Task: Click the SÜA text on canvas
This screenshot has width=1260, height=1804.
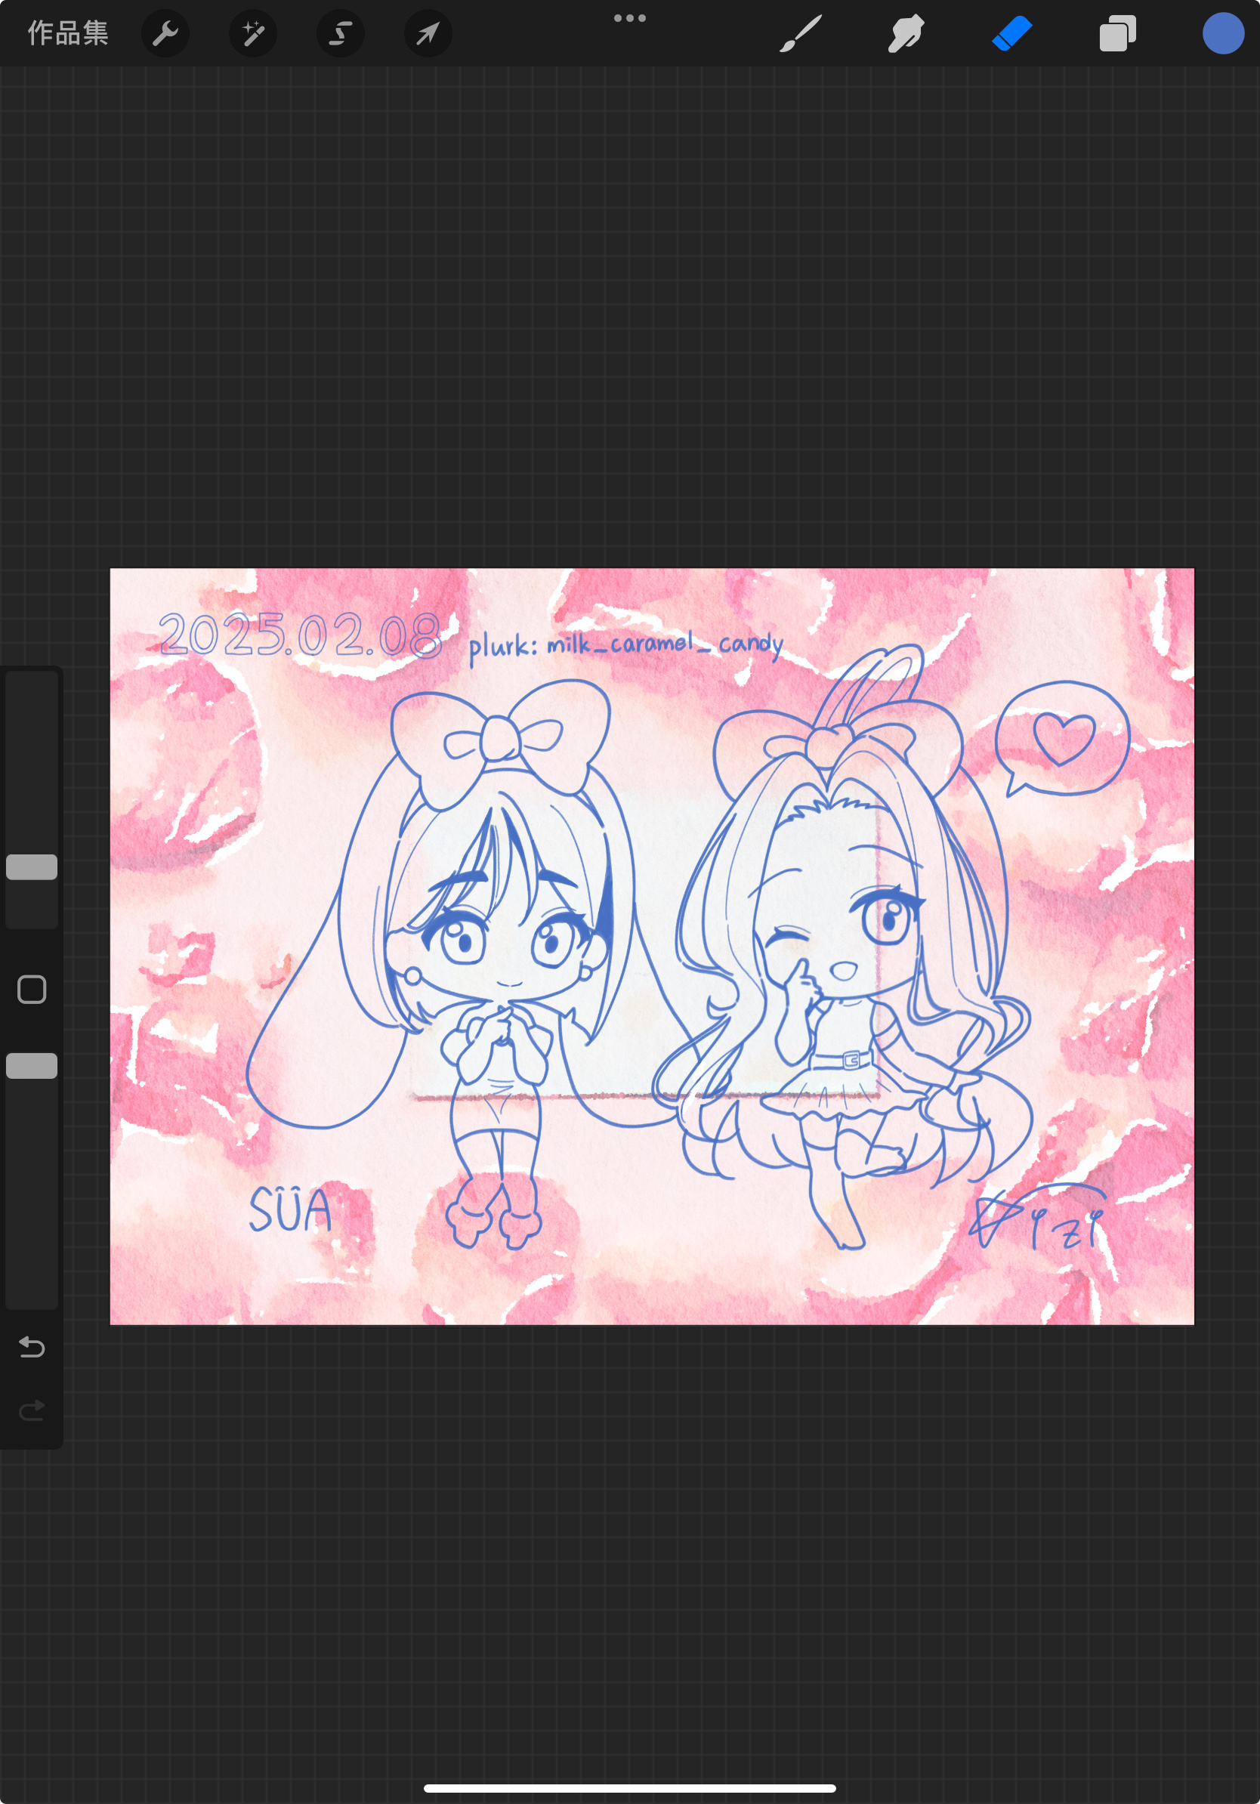Action: pyautogui.click(x=291, y=1210)
